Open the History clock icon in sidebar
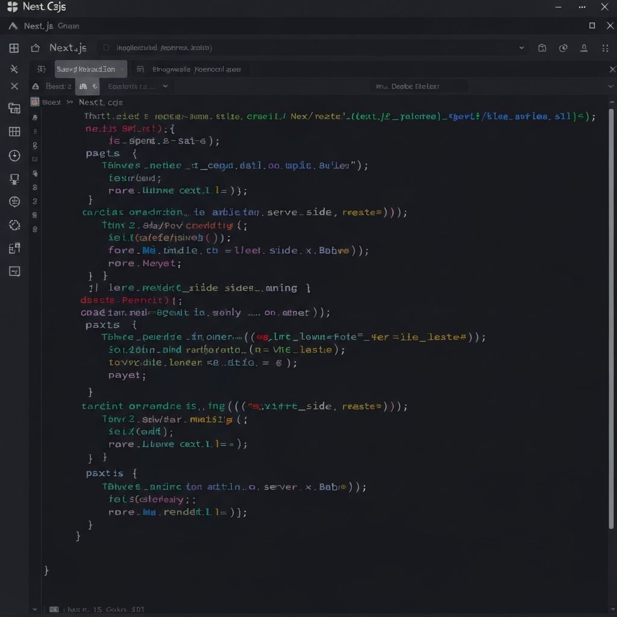This screenshot has width=617, height=617. (x=14, y=155)
